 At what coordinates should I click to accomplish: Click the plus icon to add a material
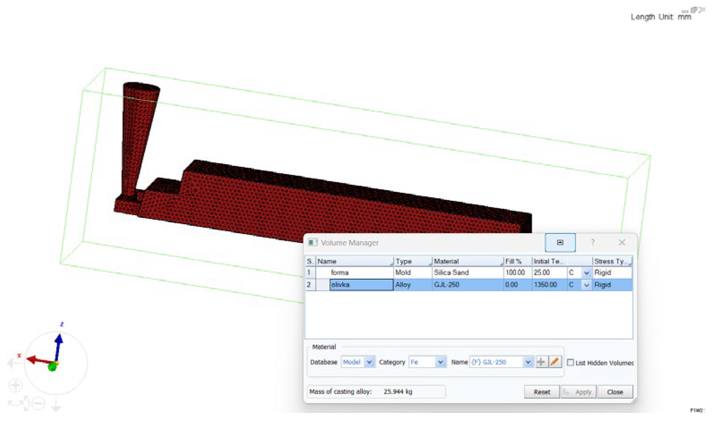click(x=541, y=362)
